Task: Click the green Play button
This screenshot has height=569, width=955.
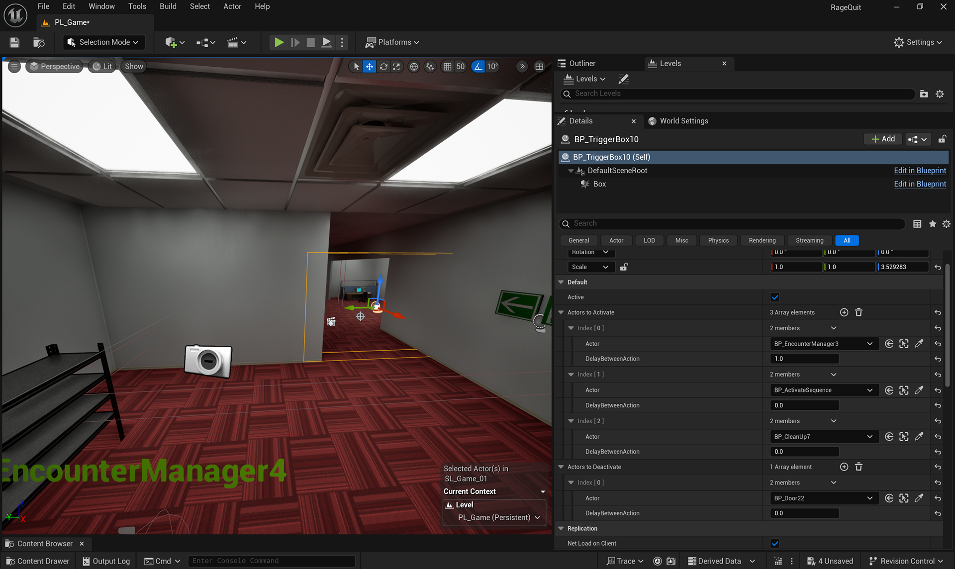Action: (279, 42)
